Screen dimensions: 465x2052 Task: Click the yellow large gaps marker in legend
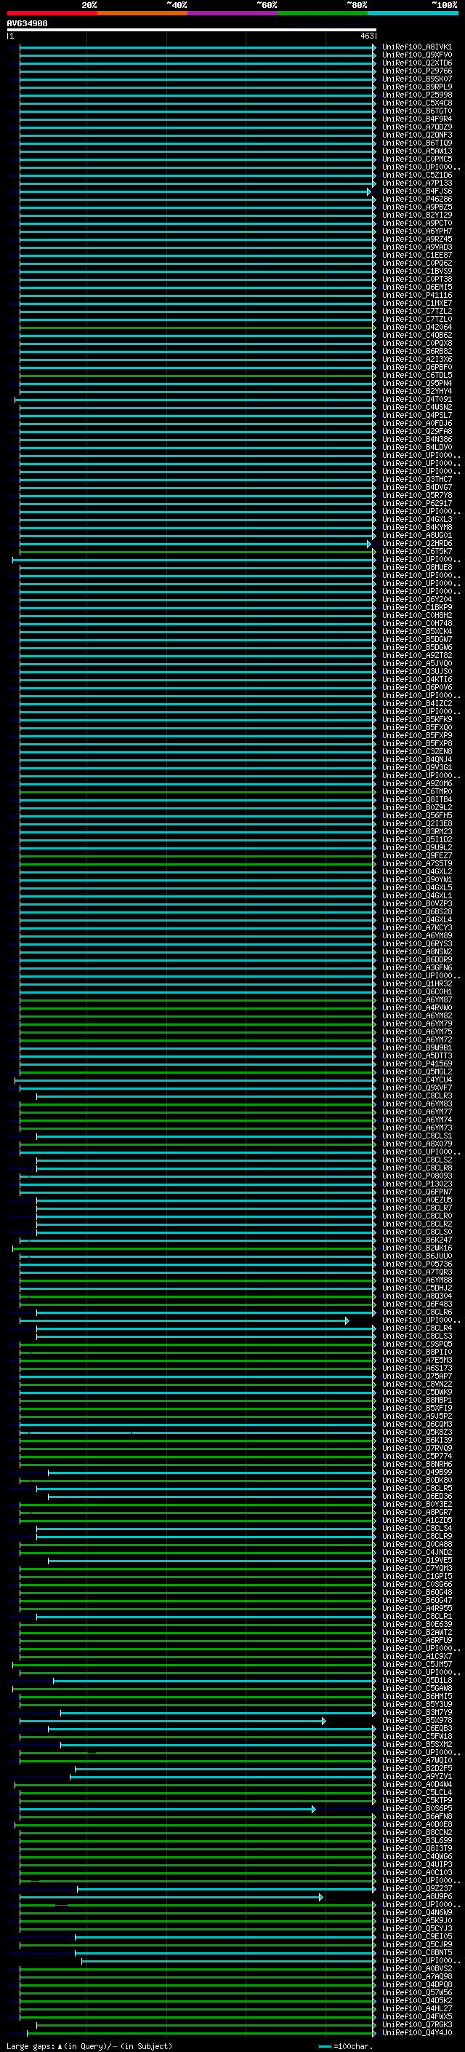coord(60,2046)
